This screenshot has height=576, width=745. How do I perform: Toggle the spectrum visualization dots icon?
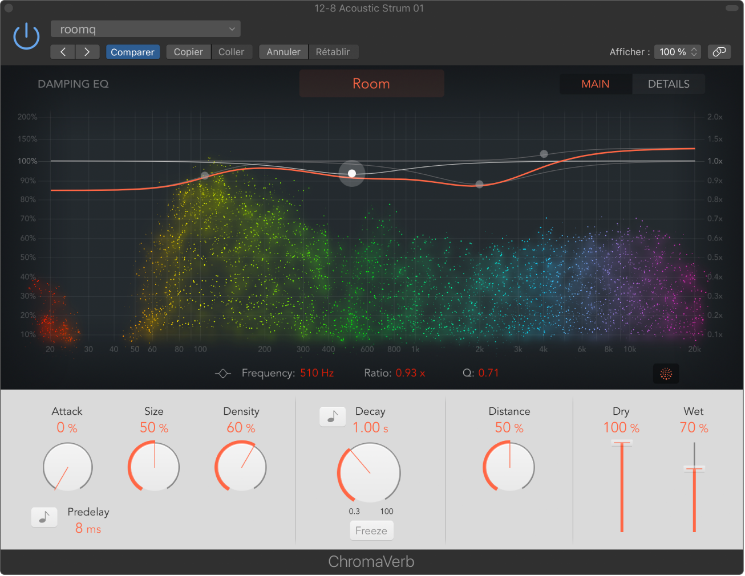666,374
